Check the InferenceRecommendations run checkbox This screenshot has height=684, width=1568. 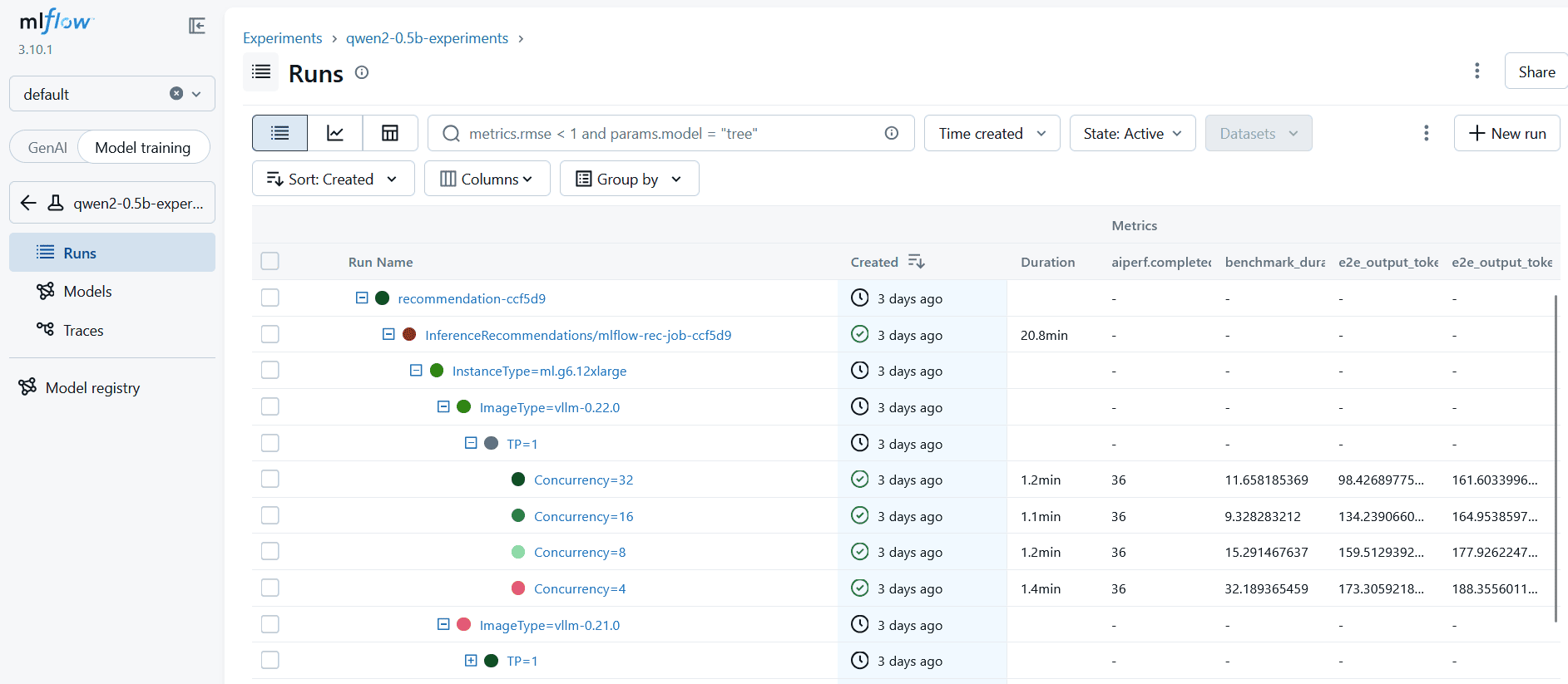pyautogui.click(x=270, y=334)
